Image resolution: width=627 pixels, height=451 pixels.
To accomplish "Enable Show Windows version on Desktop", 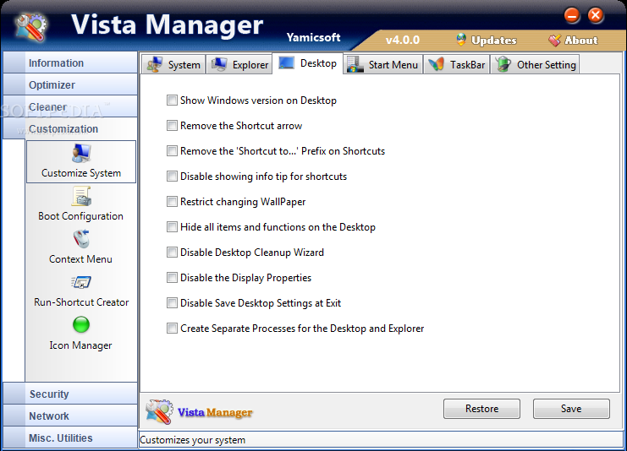I will (172, 101).
